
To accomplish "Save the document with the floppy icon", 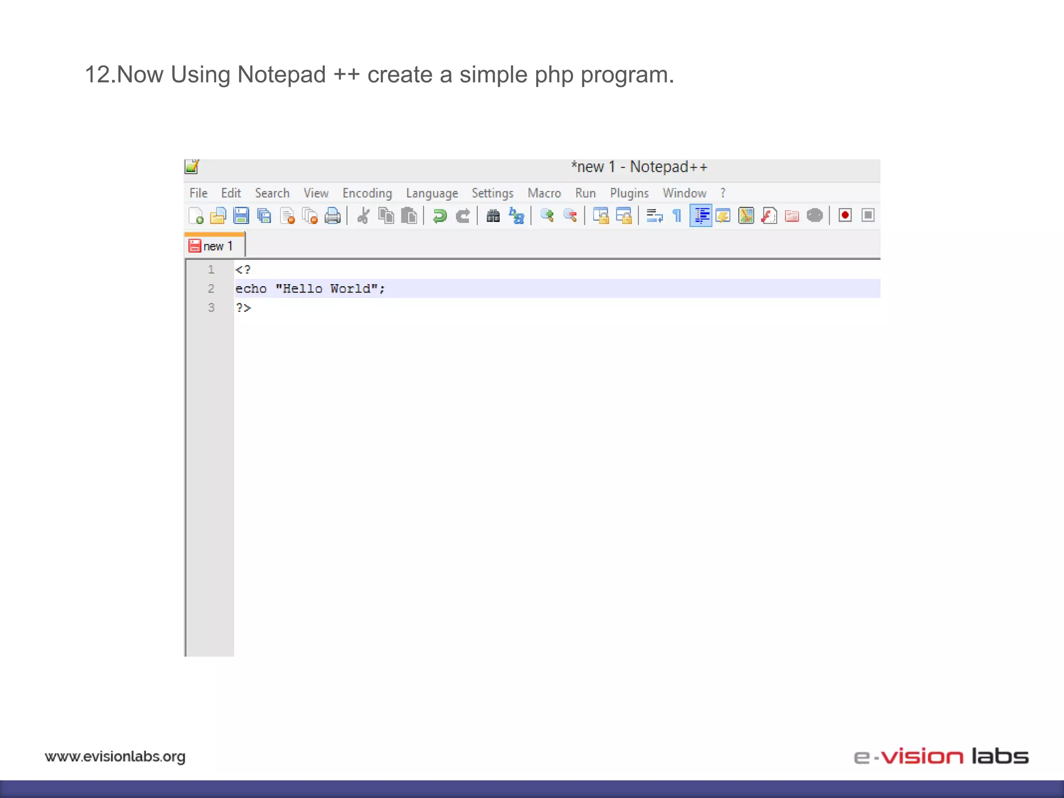I will pos(241,216).
